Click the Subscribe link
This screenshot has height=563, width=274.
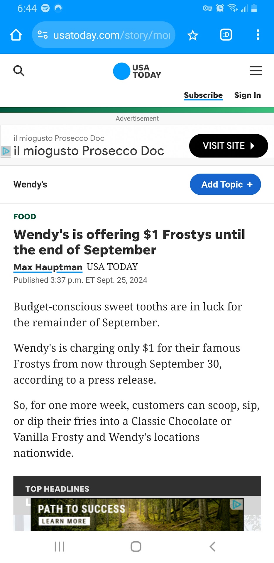click(x=203, y=95)
